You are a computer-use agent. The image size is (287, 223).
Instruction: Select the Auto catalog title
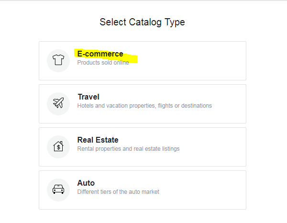point(86,183)
